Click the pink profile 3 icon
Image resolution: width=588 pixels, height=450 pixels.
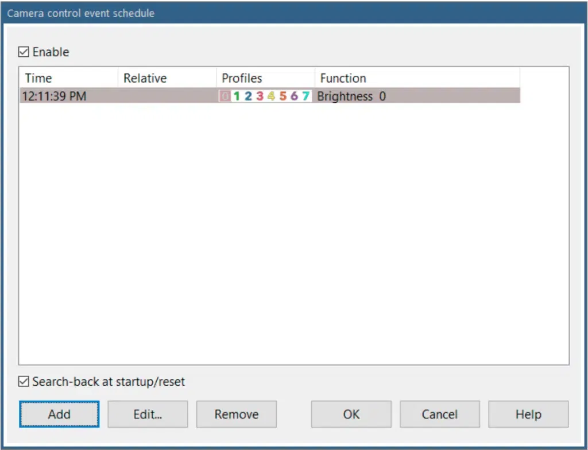coord(260,96)
